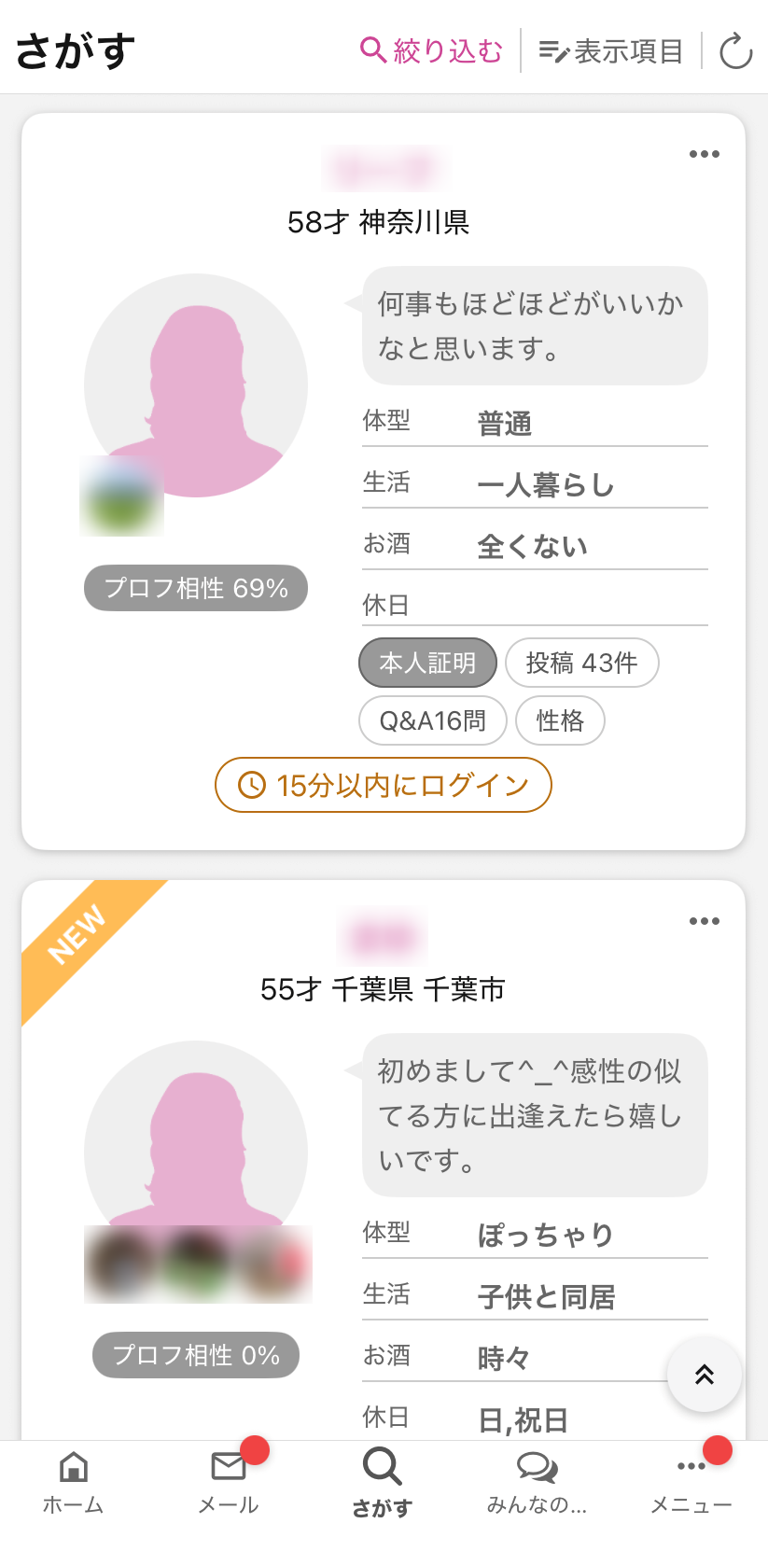
Task: Tap 15分以内にログイン status badge
Action: click(384, 785)
